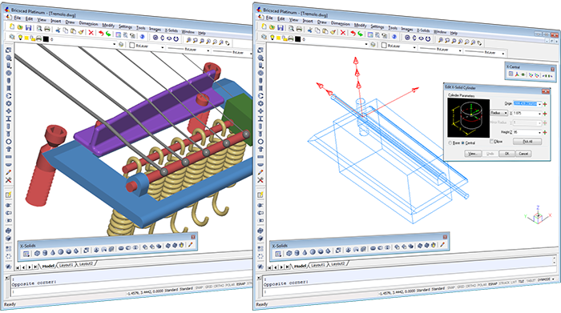This screenshot has width=561, height=313.
Task: Click the cylinder preview image in the dialog
Action: coord(468,118)
